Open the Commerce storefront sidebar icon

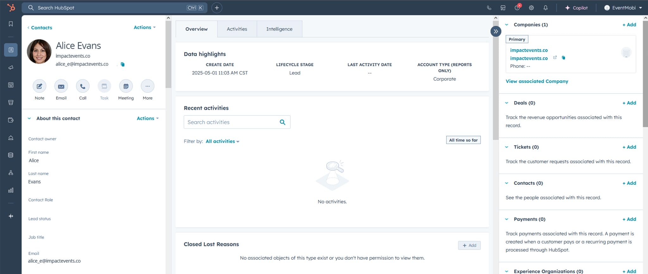(11, 103)
